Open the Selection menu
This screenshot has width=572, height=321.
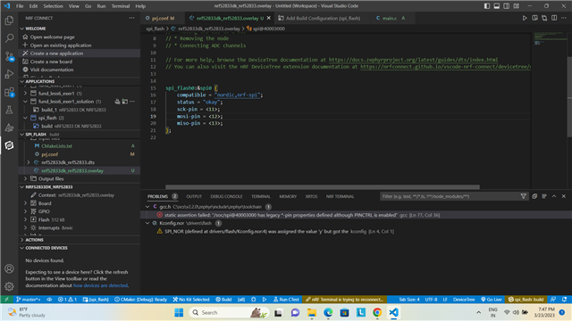[x=53, y=6]
